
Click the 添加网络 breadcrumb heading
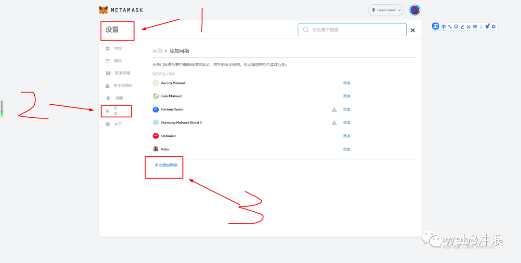pyautogui.click(x=179, y=51)
